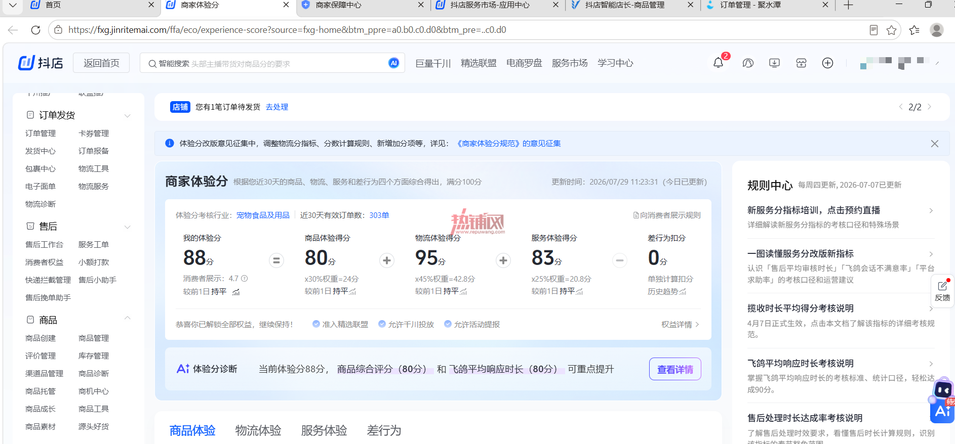
Task: Switch to the 物流体验 tab
Action: tap(258, 430)
